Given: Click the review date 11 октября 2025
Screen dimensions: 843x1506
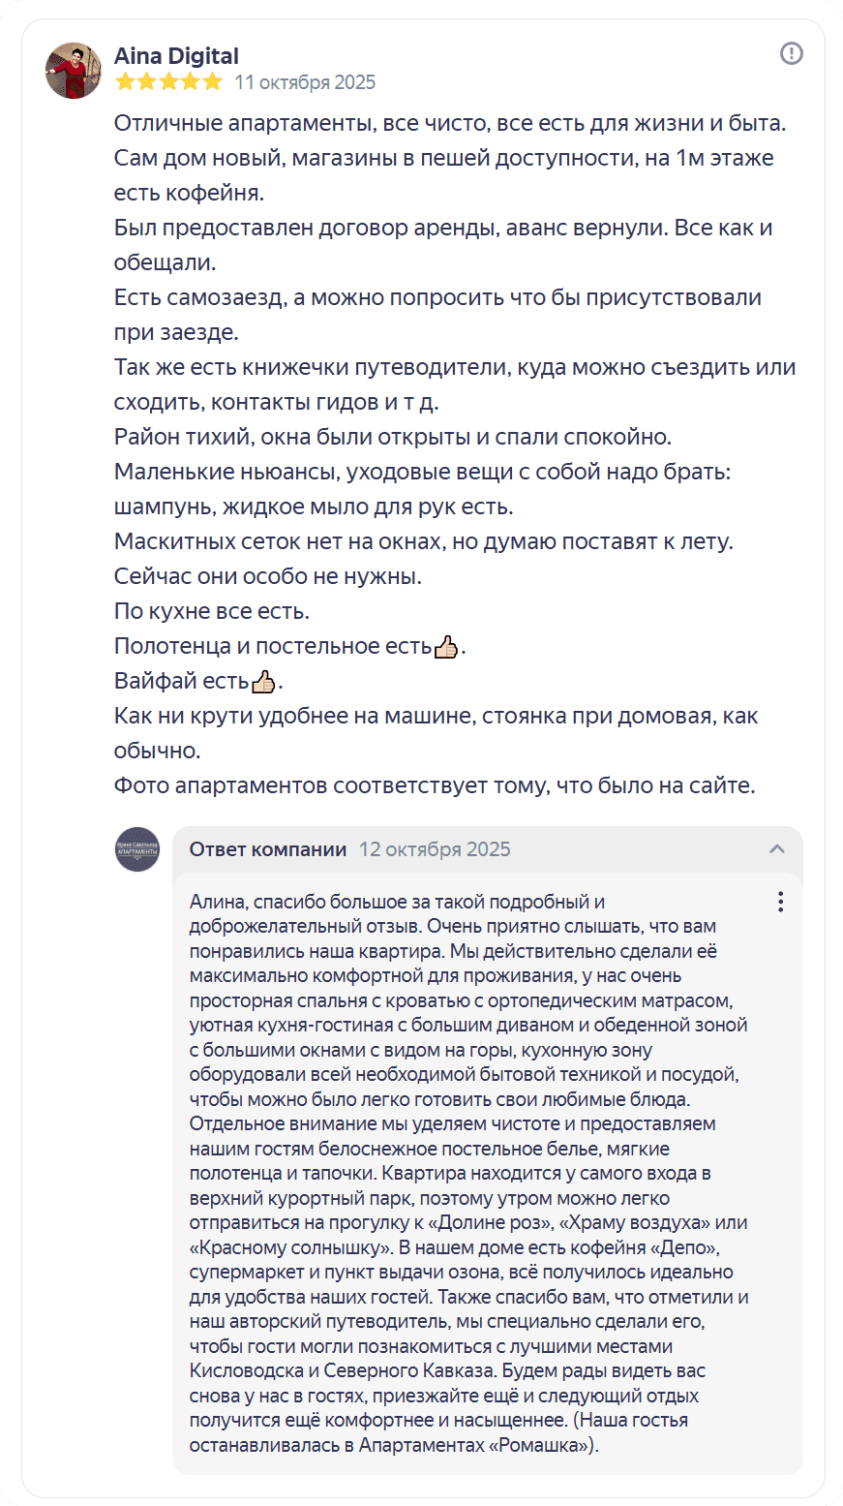Looking at the screenshot, I should coord(305,82).
